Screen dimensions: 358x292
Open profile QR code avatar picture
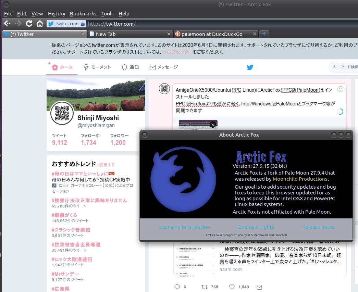(x=62, y=113)
